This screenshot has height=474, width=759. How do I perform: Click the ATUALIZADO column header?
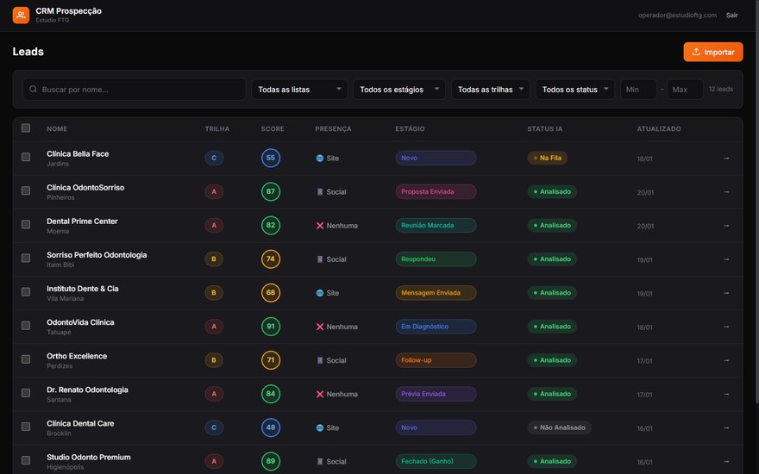click(x=659, y=129)
